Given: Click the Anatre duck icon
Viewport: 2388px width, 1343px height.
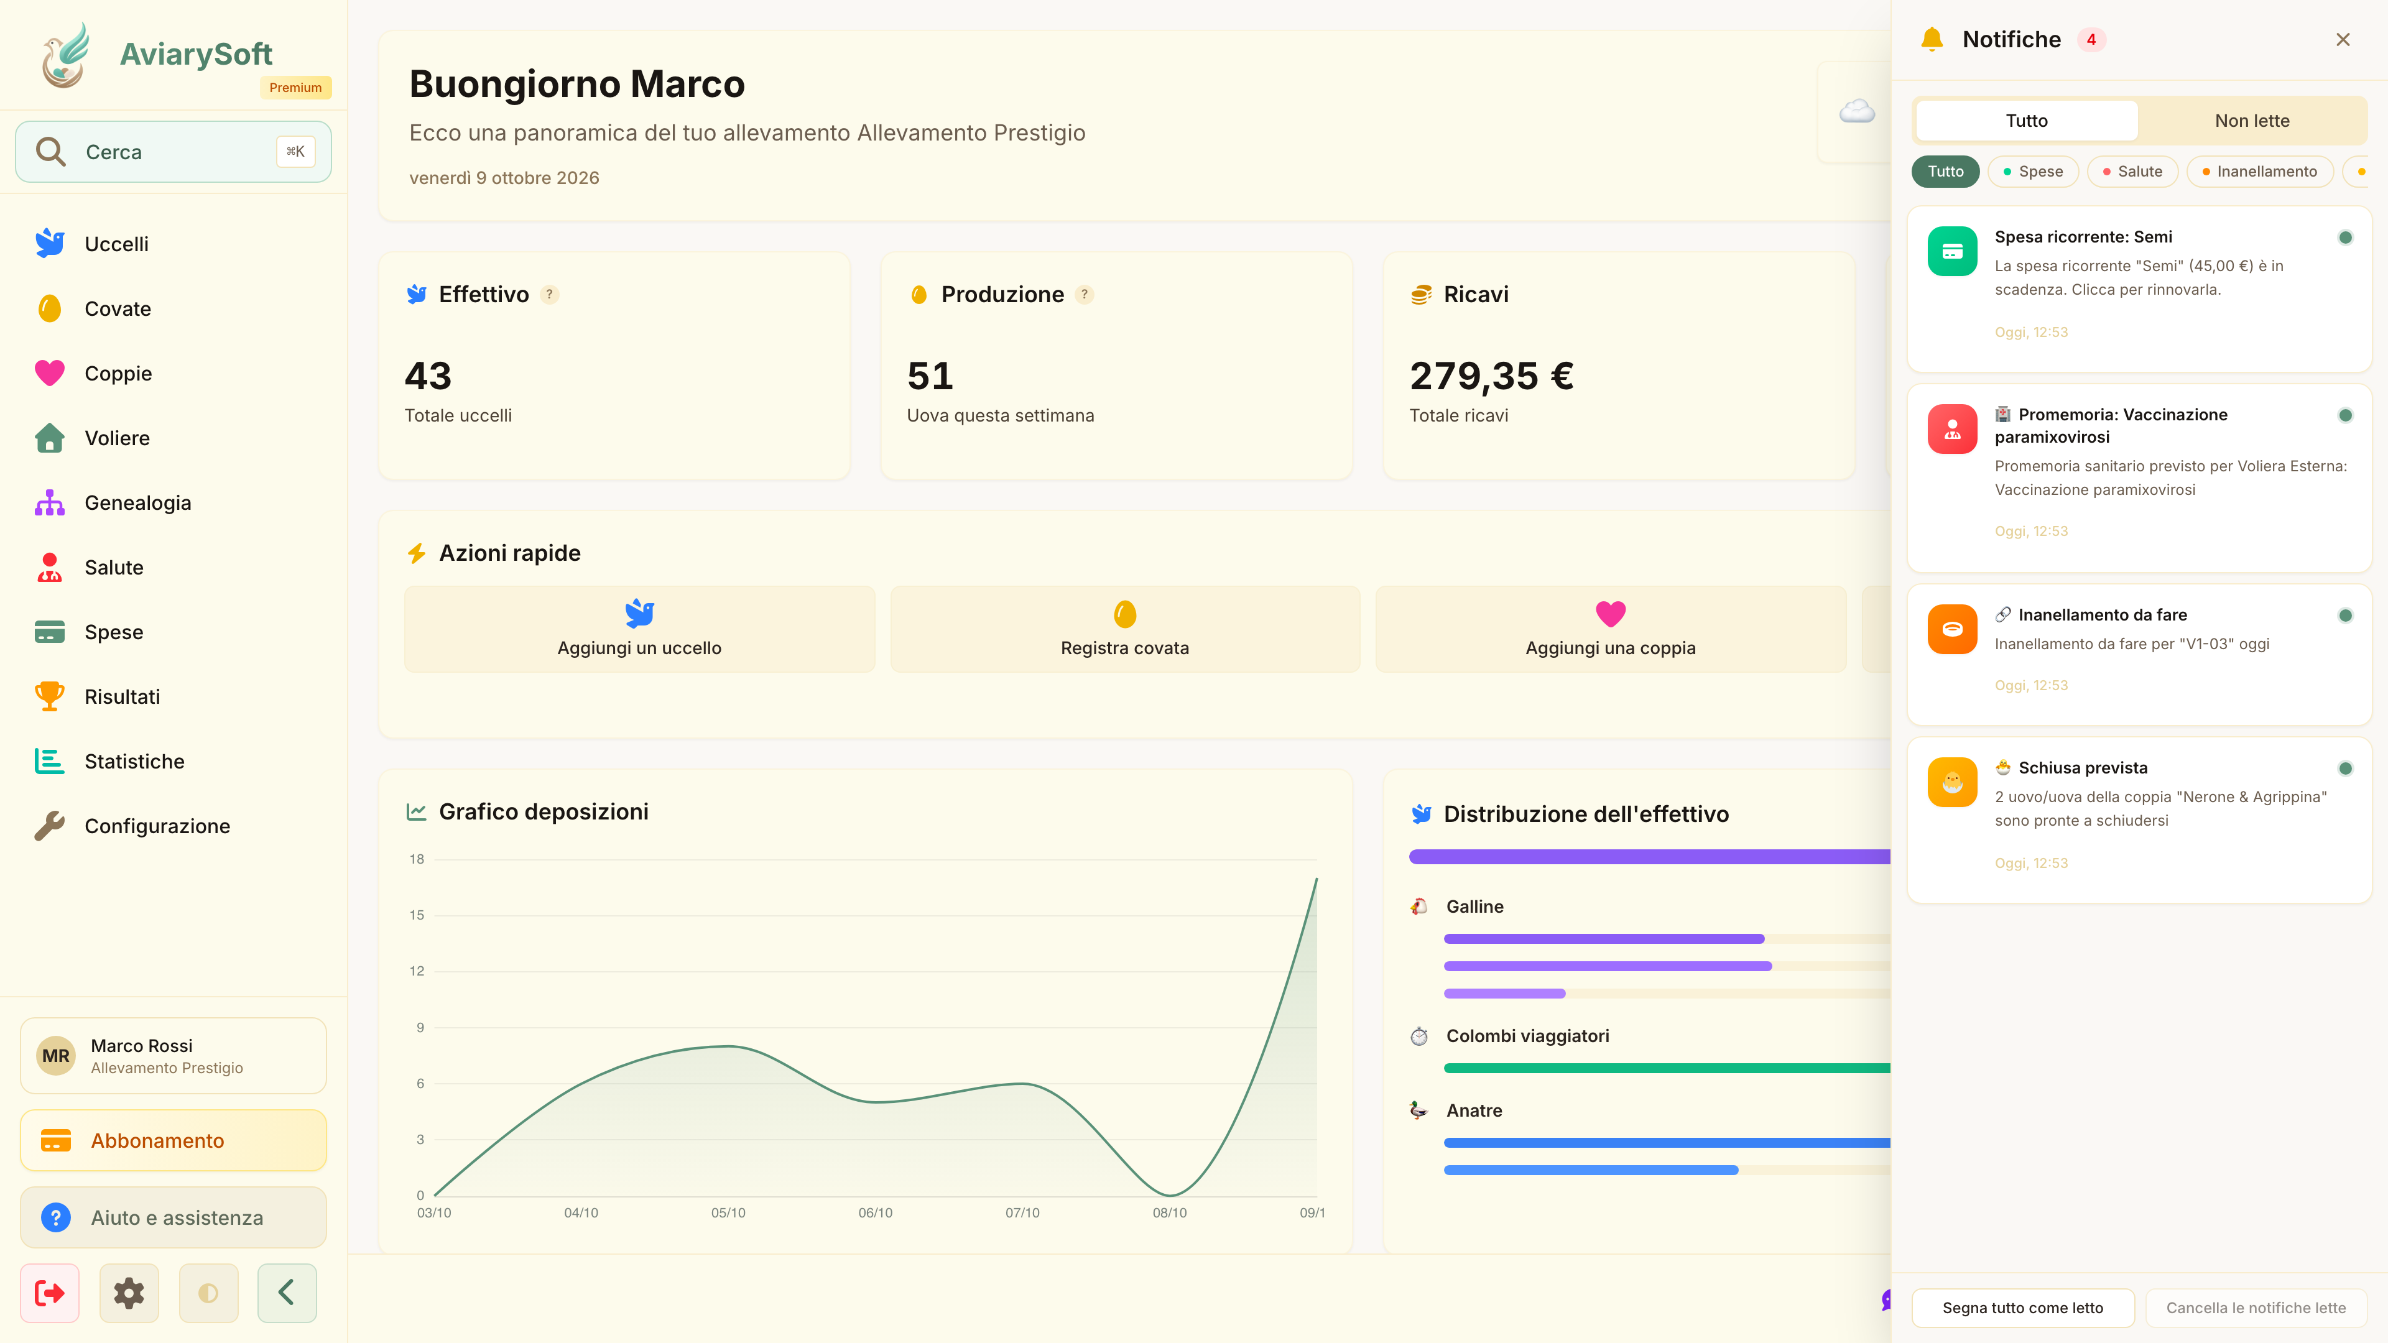Looking at the screenshot, I should tap(1419, 1110).
